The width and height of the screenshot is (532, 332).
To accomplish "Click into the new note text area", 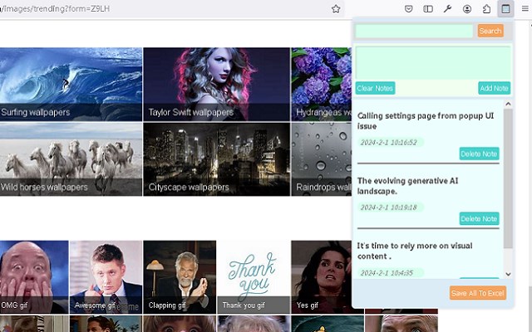I will coord(433,63).
